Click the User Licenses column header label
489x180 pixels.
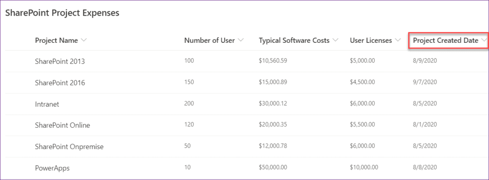coord(371,40)
